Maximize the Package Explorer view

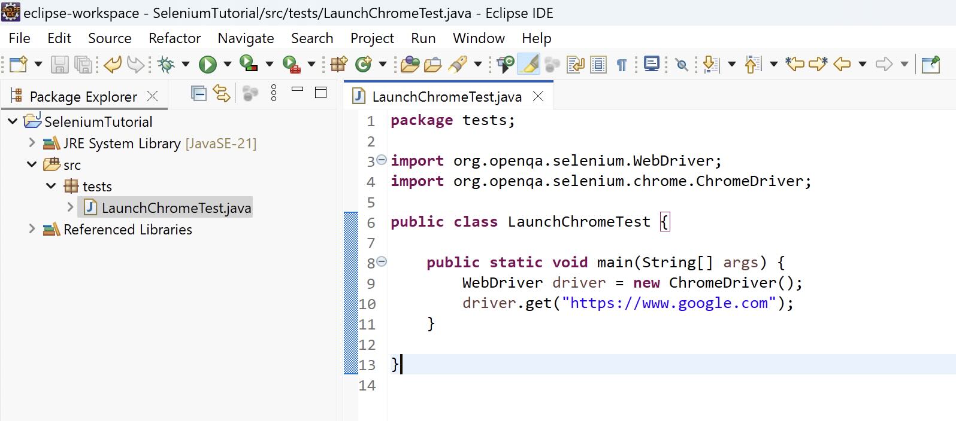[321, 92]
